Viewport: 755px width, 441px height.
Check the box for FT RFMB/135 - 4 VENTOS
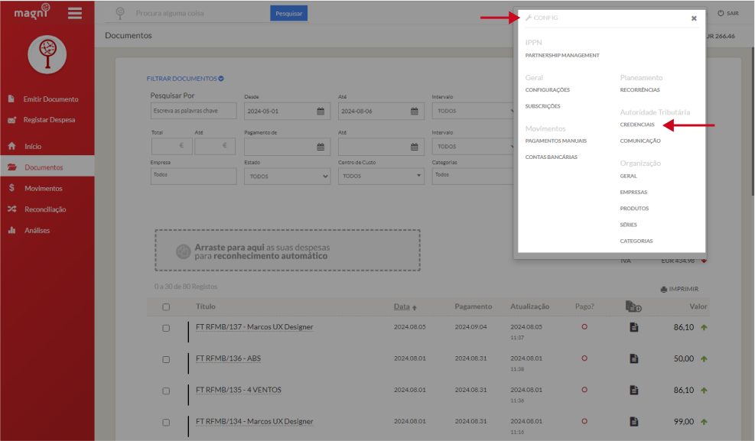[166, 391]
